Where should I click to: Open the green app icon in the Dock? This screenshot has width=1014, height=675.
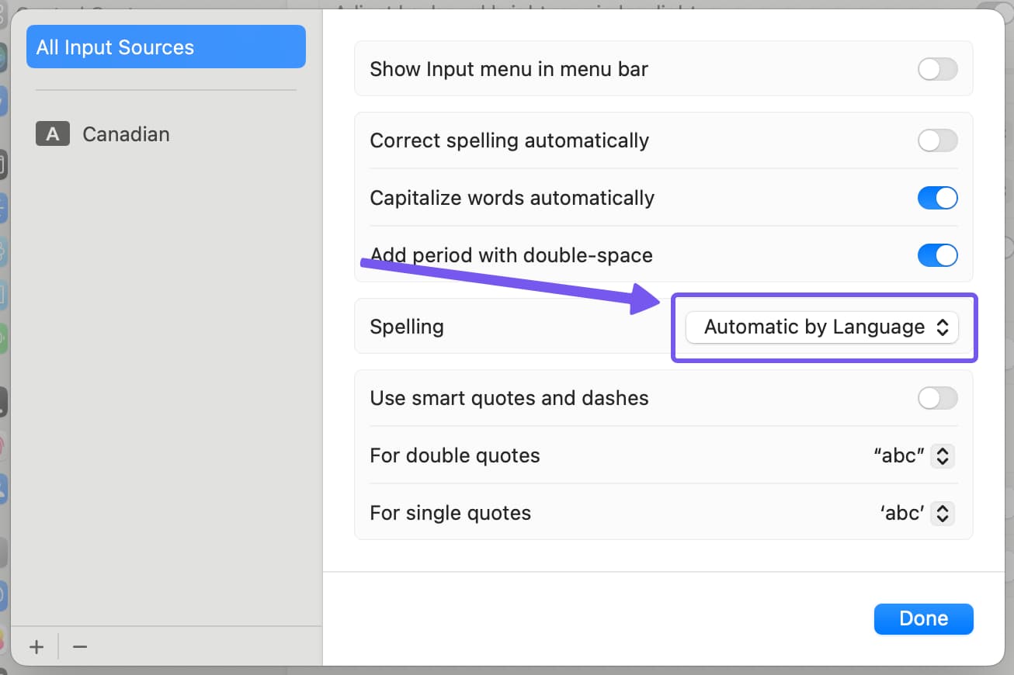(3, 337)
